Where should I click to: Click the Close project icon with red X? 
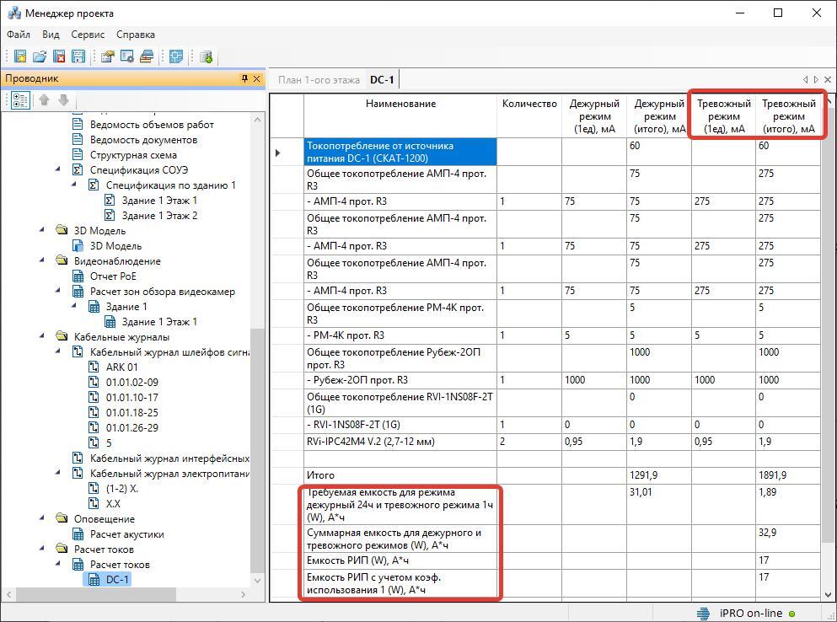click(59, 56)
